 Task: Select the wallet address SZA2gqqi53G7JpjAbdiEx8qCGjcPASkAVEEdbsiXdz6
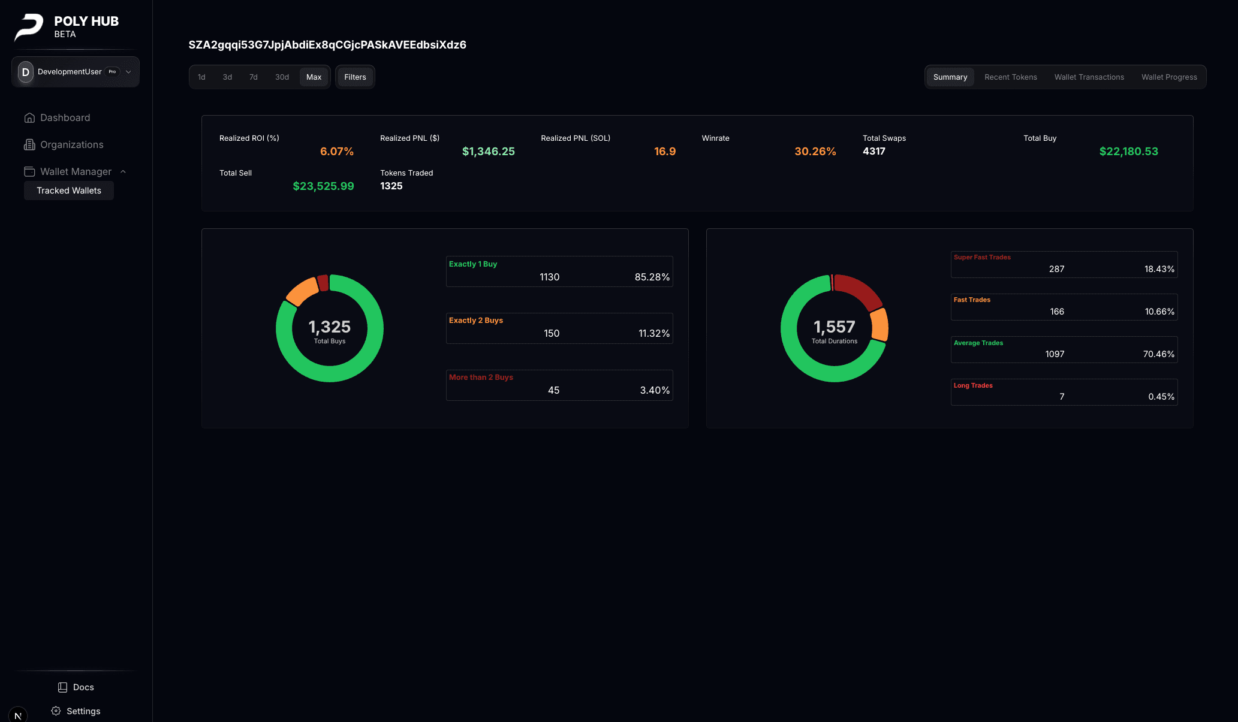327,44
